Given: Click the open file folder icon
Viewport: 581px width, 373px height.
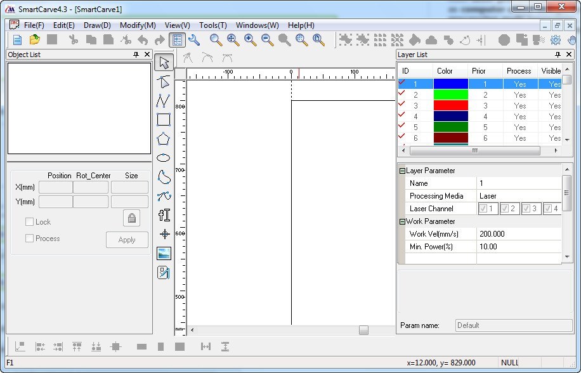Looking at the screenshot, I should coord(35,40).
